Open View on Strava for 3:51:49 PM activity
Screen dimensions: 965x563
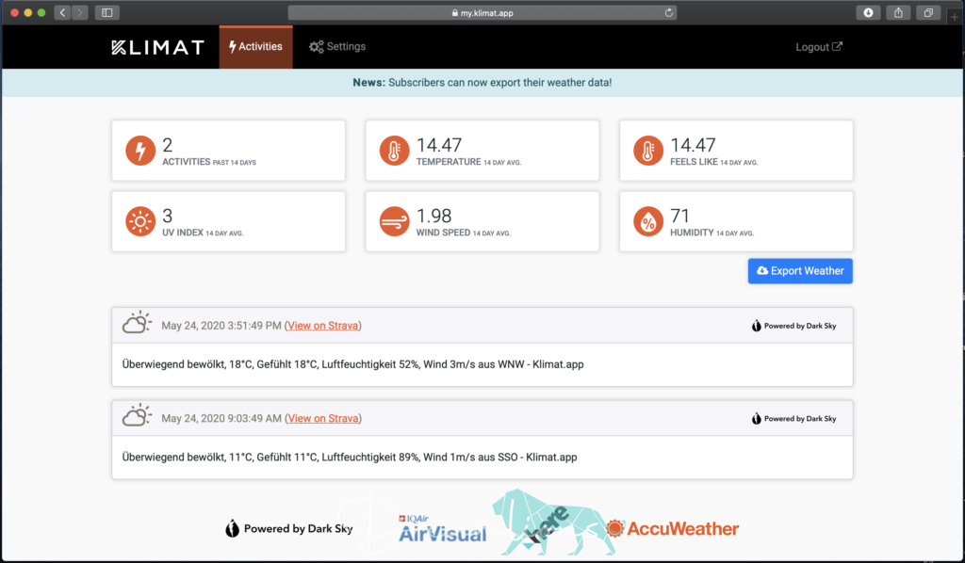click(323, 326)
